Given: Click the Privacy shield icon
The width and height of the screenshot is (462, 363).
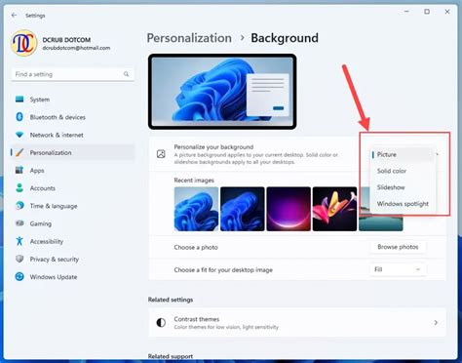Looking at the screenshot, I should click(x=19, y=259).
